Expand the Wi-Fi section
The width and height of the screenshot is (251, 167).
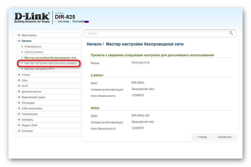click(25, 86)
